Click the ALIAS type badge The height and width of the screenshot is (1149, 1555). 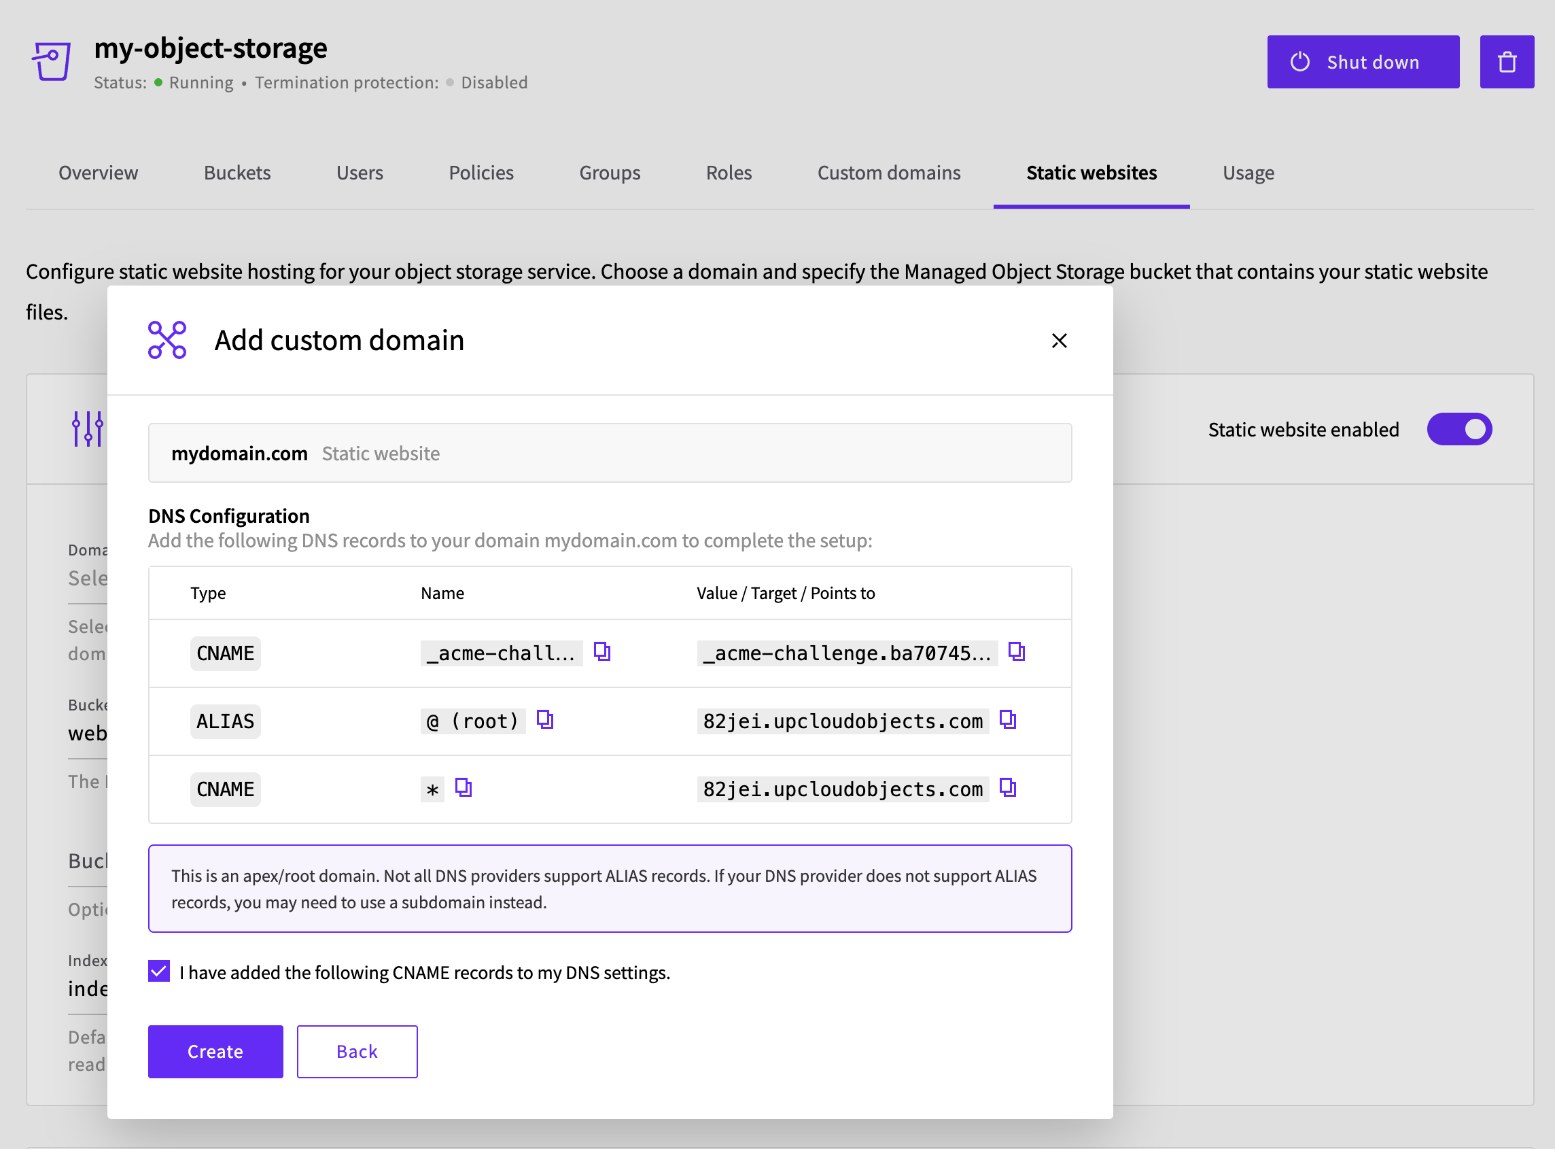click(225, 721)
